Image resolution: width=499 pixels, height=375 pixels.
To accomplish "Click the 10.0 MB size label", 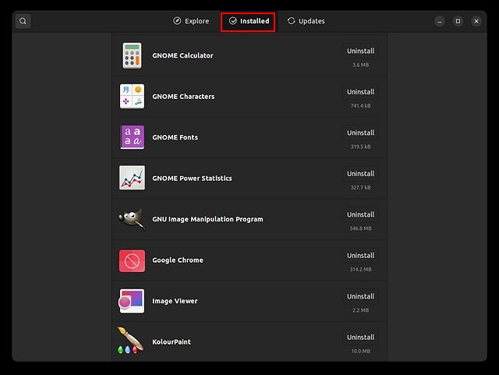I will (x=360, y=351).
